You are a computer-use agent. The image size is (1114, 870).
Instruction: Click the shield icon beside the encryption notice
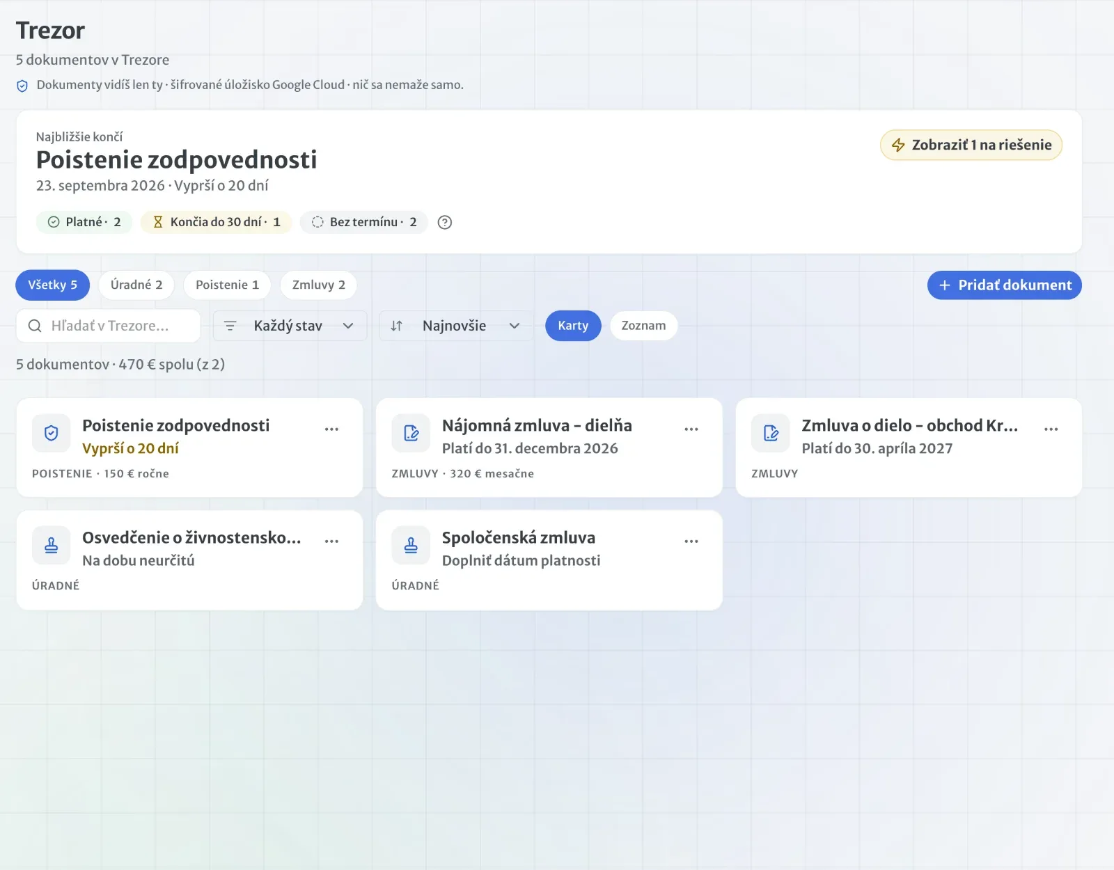[x=22, y=86]
